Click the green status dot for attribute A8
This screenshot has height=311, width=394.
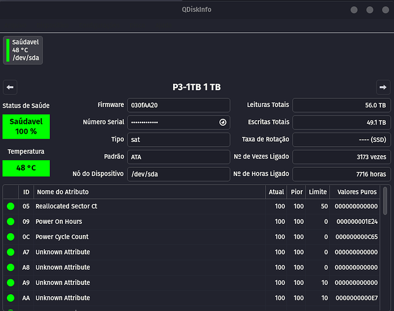click(11, 267)
